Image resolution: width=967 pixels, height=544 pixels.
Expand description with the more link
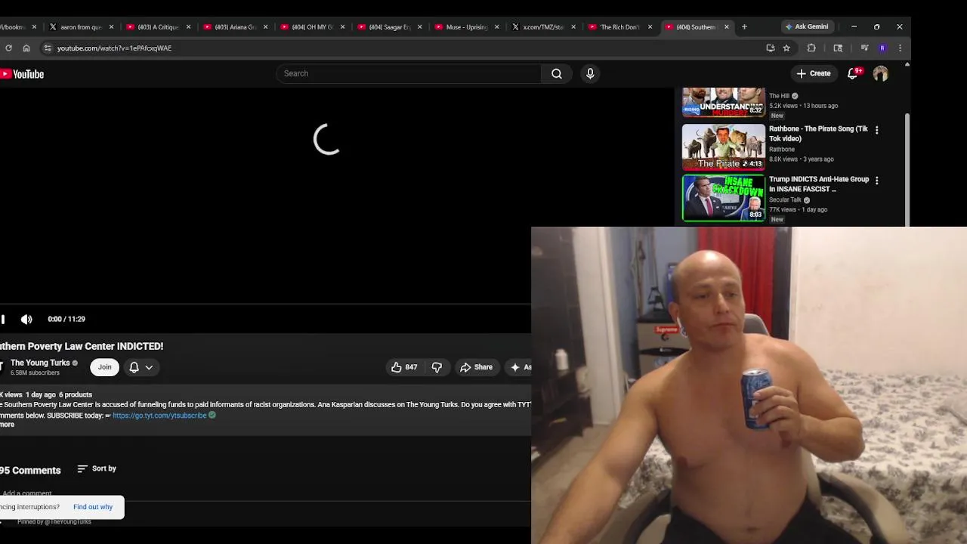click(7, 425)
